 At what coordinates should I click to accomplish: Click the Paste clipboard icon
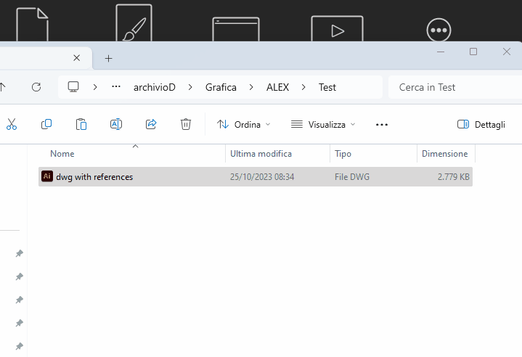[x=81, y=124]
